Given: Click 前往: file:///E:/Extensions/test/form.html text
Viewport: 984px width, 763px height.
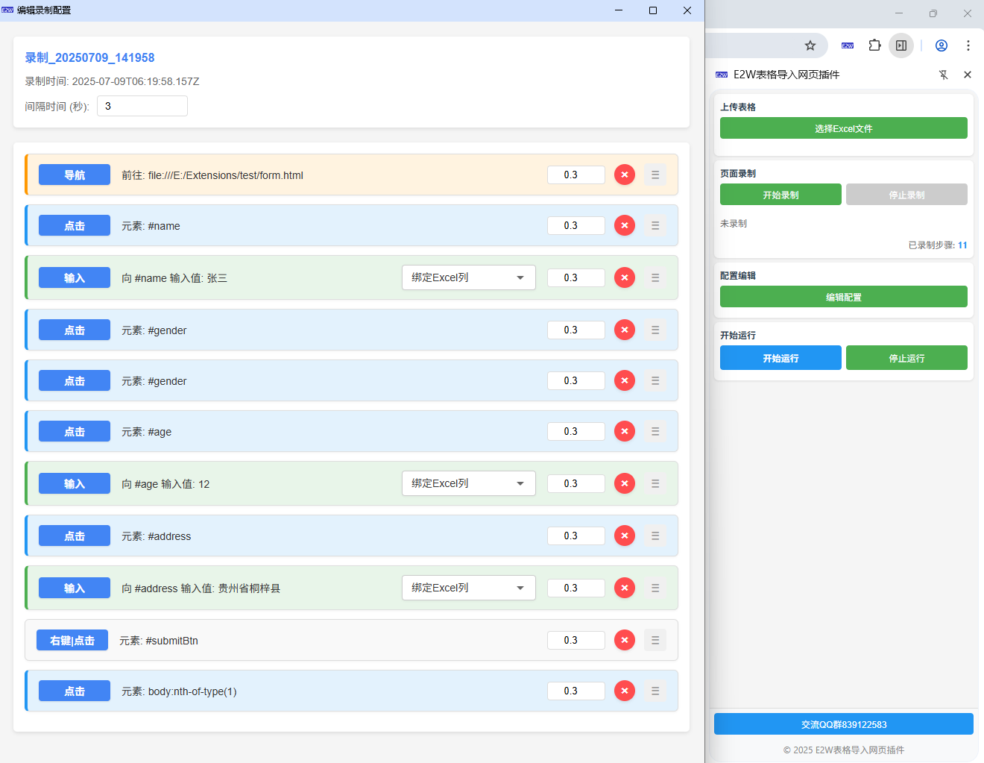Looking at the screenshot, I should [x=212, y=175].
